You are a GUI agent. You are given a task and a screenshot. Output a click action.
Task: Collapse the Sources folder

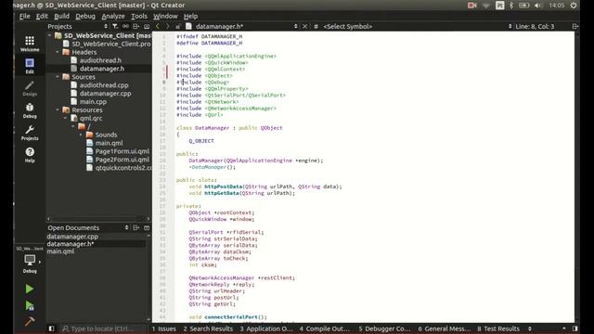[x=58, y=77]
